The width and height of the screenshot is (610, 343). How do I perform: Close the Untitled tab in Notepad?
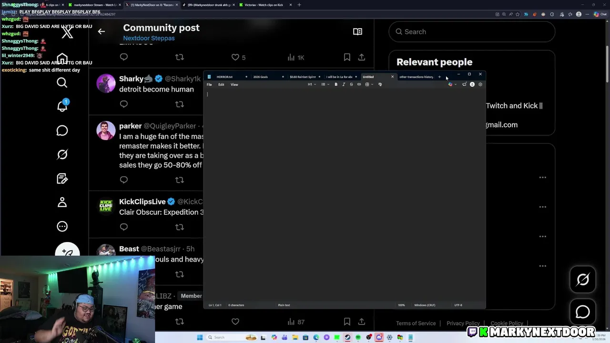tap(392, 77)
